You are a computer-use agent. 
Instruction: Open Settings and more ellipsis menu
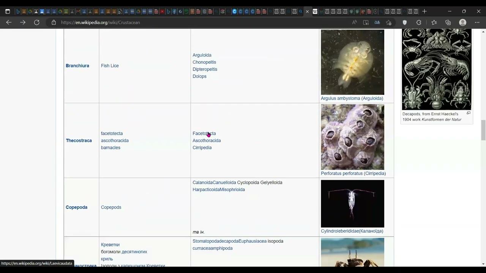click(x=477, y=22)
